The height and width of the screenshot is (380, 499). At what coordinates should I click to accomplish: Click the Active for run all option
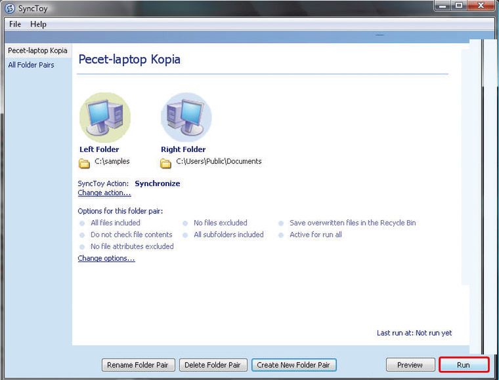pyautogui.click(x=316, y=235)
